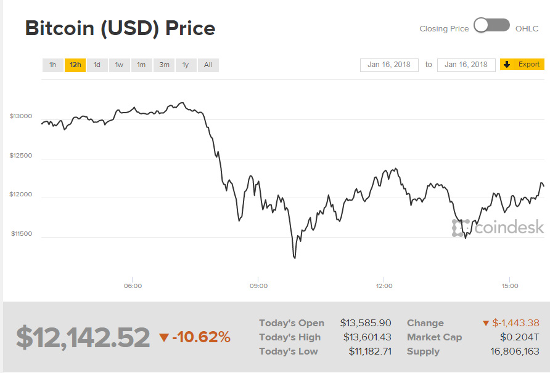Click the Export button
The width and height of the screenshot is (550, 373).
[522, 64]
